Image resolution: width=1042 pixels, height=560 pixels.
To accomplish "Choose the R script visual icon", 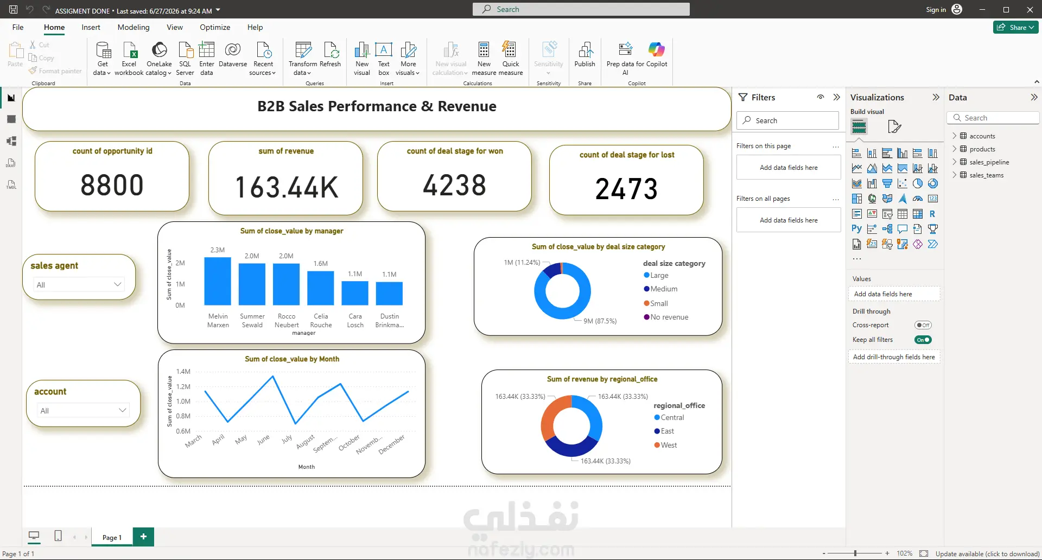I will [x=932, y=214].
